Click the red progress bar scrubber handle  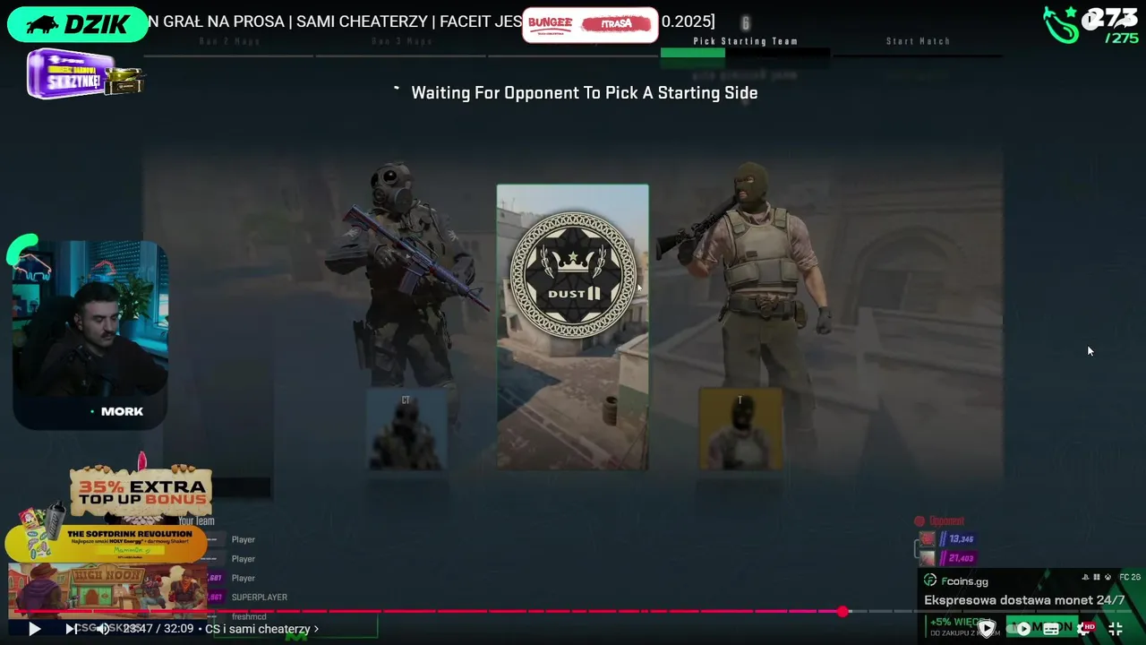[x=842, y=612]
